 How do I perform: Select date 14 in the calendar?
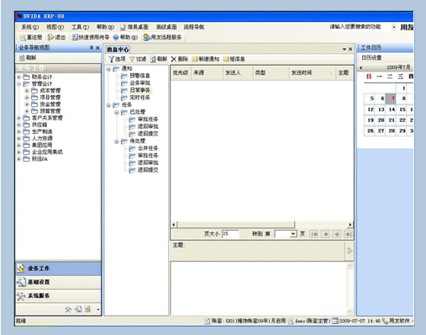click(x=392, y=109)
